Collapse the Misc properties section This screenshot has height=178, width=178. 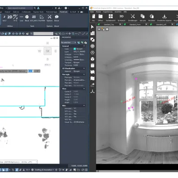pos(84,106)
